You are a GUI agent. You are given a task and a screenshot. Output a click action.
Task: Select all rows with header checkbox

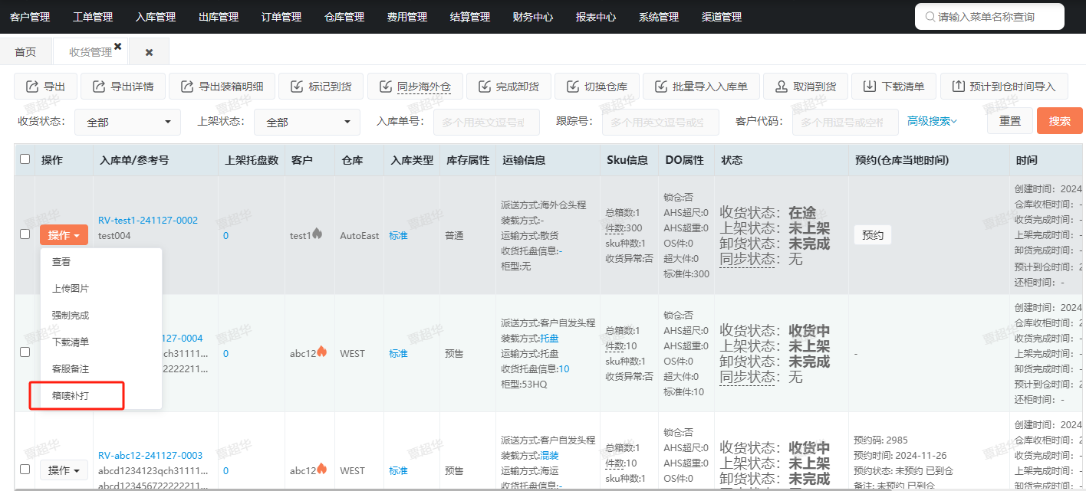[25, 159]
